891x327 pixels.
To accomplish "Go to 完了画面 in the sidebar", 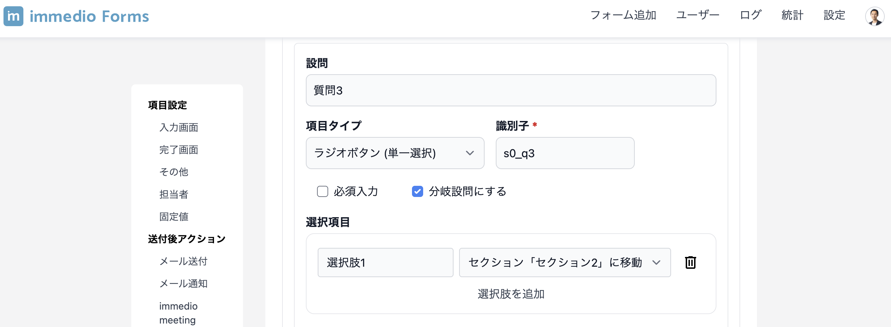I will [179, 150].
